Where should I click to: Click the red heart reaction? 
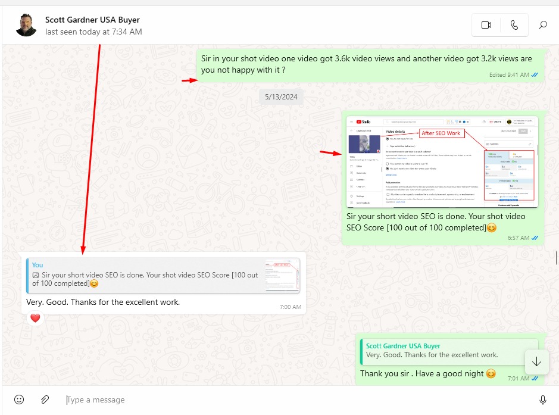35,319
